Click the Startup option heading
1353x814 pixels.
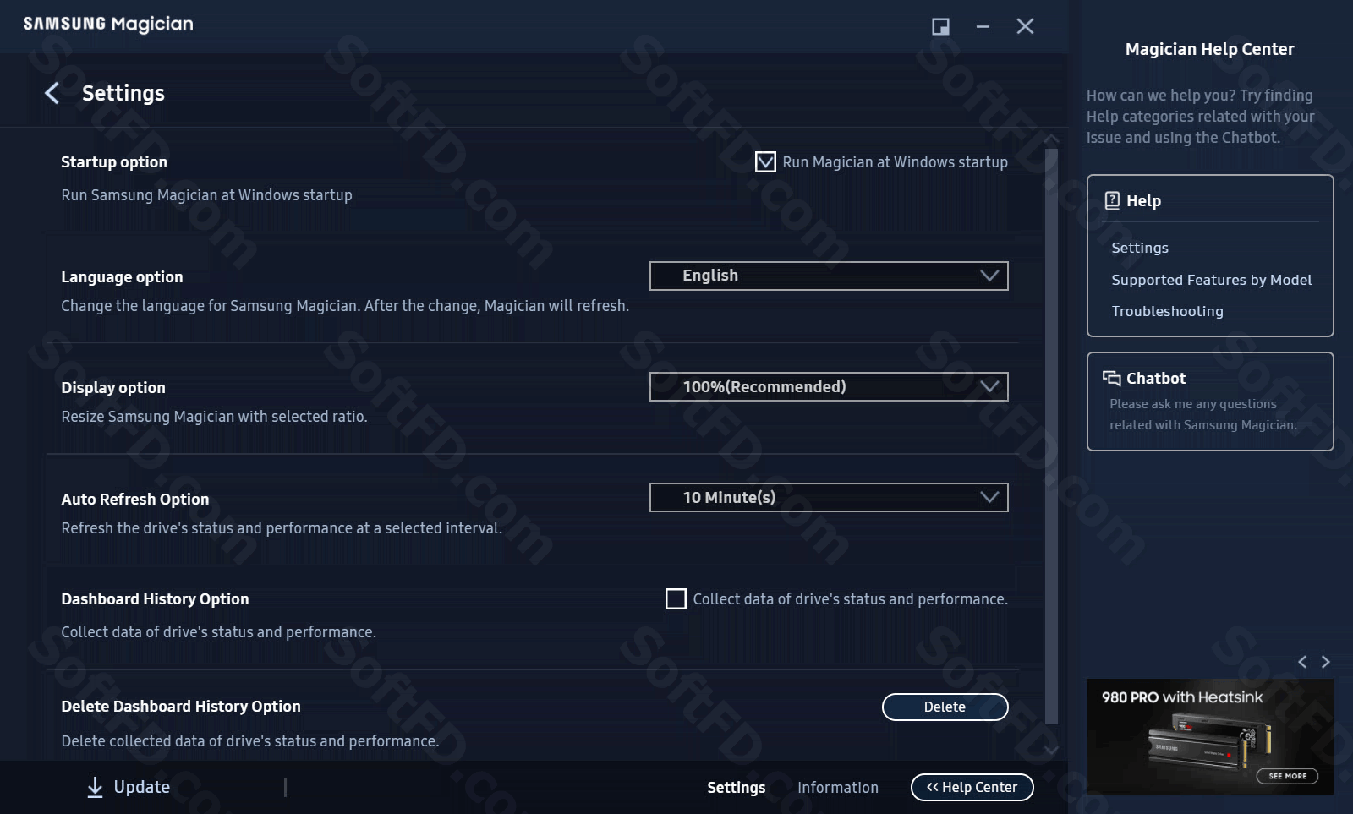pyautogui.click(x=114, y=162)
